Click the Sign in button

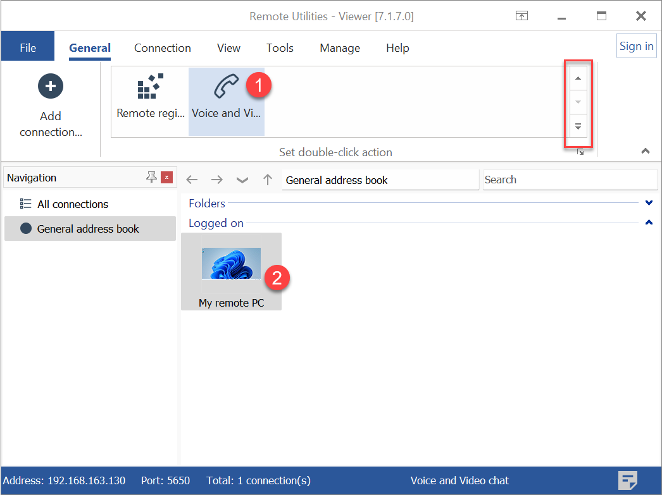[636, 46]
